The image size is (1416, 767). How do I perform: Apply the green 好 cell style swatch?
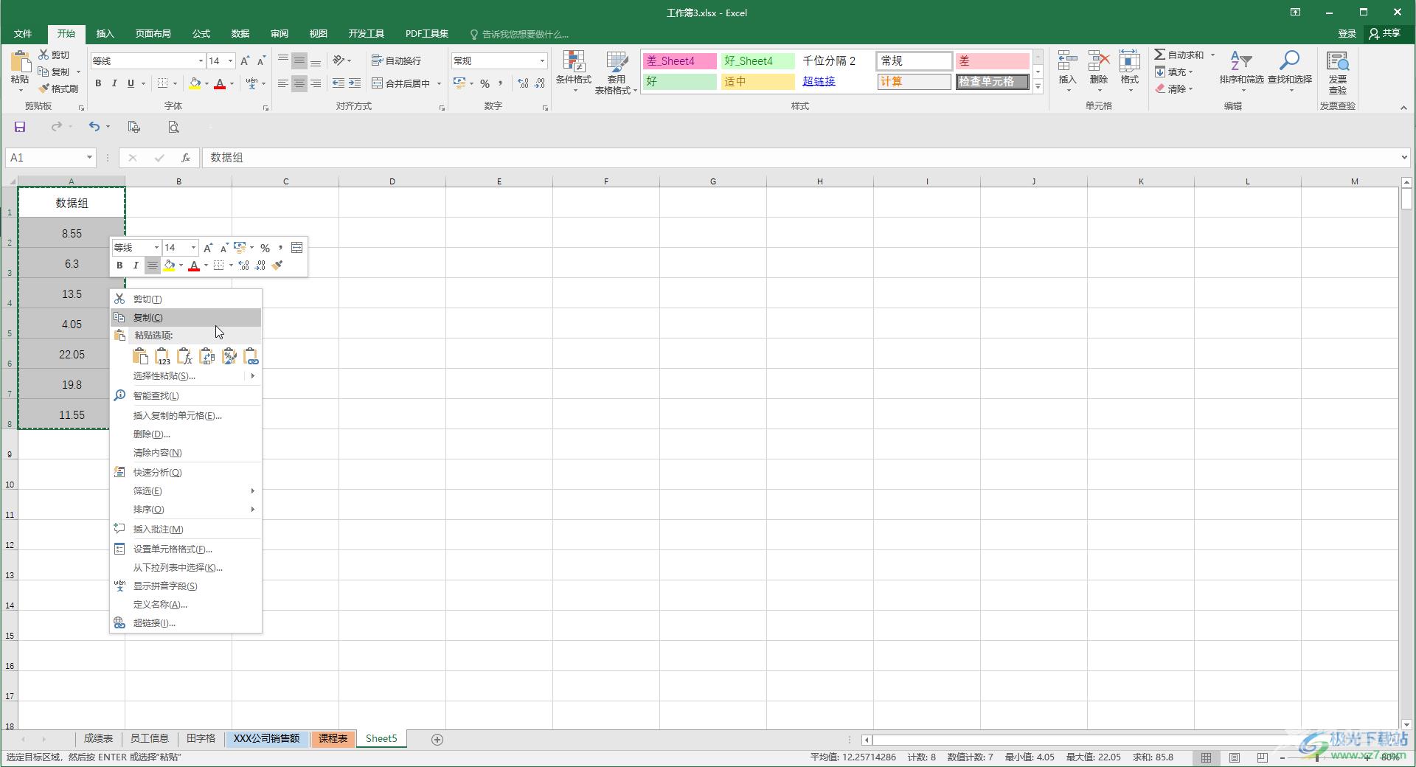pyautogui.click(x=679, y=82)
